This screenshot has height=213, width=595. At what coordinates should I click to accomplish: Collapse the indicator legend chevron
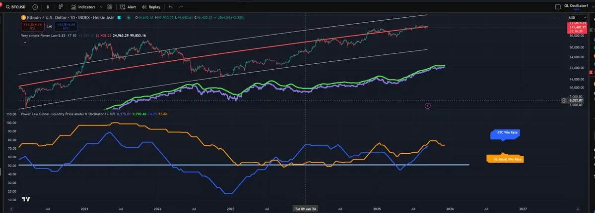point(25,43)
